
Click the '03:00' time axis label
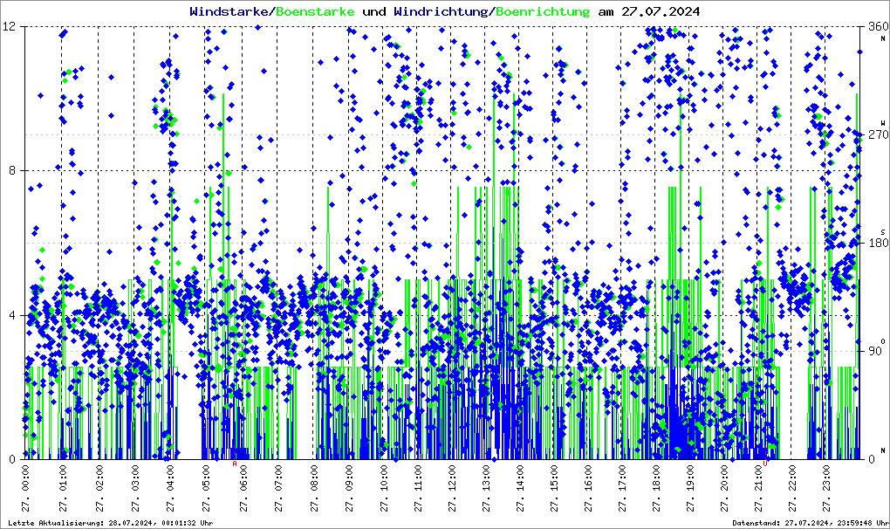pyautogui.click(x=135, y=479)
